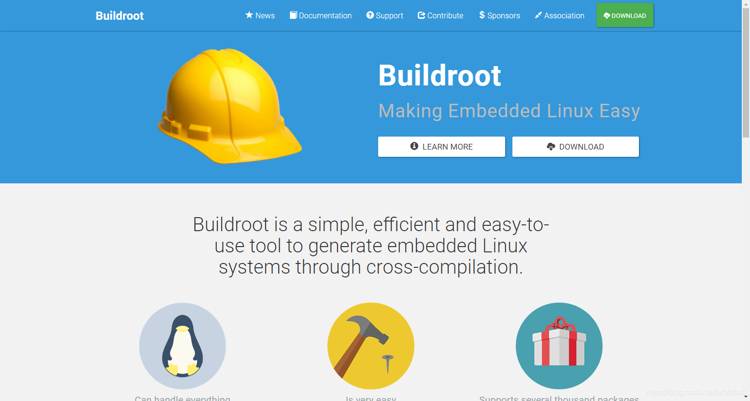
Task: Click the yellow hard hat logo image
Action: click(x=230, y=106)
